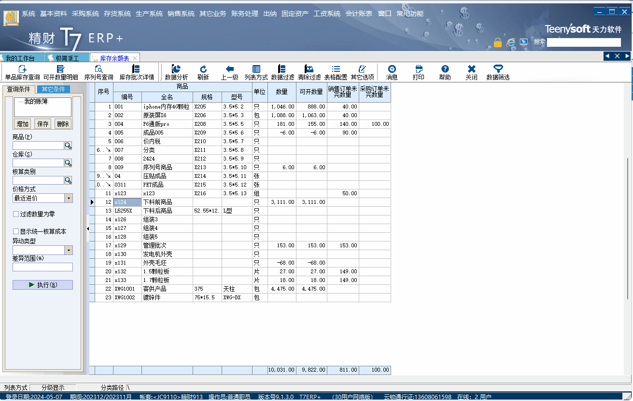Click the 表格配置 toolbar icon

(x=336, y=69)
